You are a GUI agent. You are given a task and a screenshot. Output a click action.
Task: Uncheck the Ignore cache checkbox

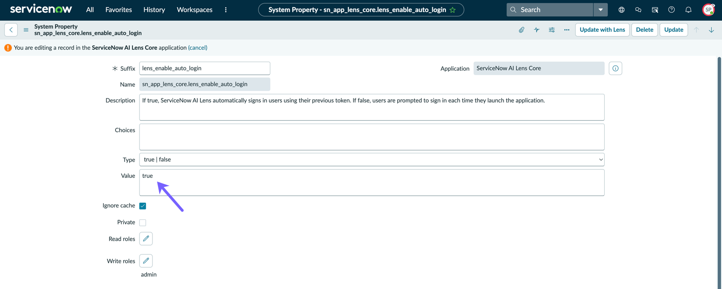click(x=143, y=206)
